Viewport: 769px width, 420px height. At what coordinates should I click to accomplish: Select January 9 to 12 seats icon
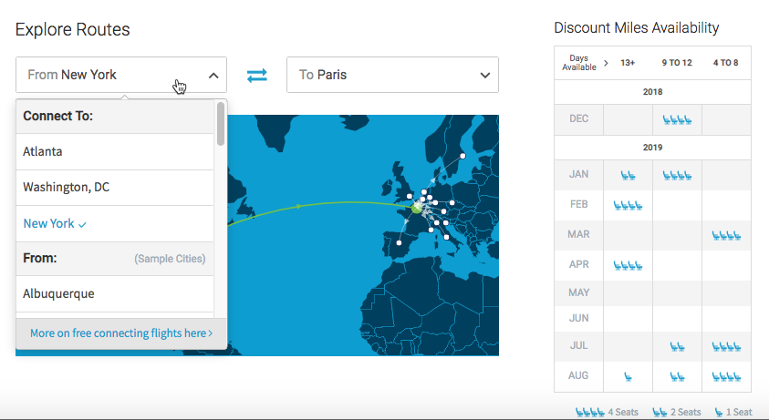click(x=677, y=175)
